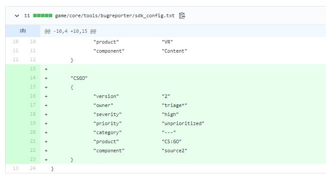326x179 pixels.
Task: Click line number 17 for "owner"
Action: click(33, 105)
